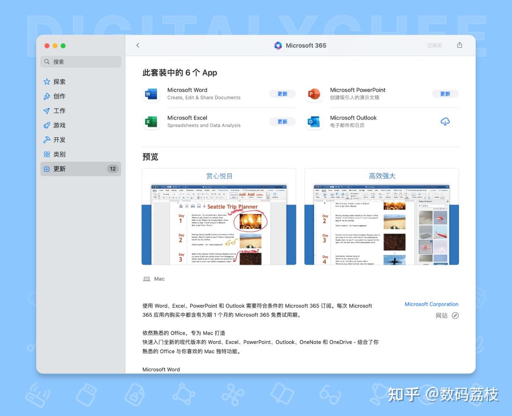Click the Microsoft 365 title logo

click(x=278, y=45)
